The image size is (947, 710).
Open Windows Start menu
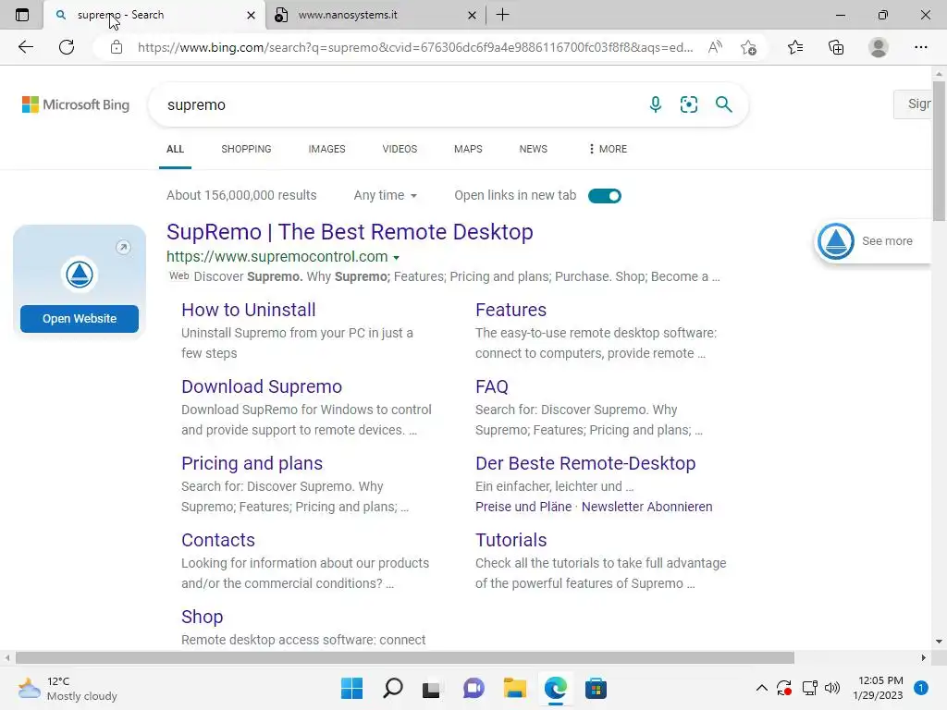(351, 688)
